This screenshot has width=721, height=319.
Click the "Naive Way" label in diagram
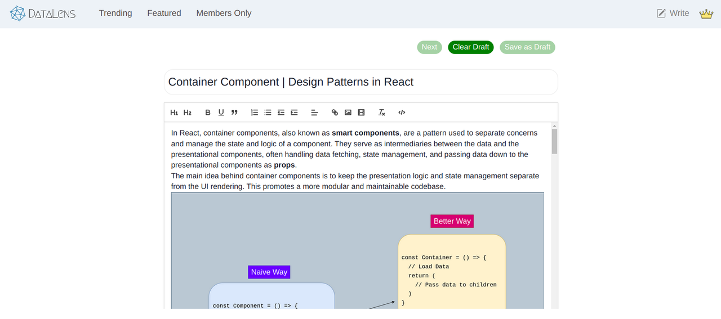pos(269,272)
